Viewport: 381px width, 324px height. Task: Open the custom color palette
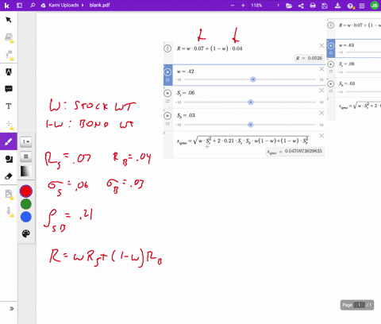26,233
